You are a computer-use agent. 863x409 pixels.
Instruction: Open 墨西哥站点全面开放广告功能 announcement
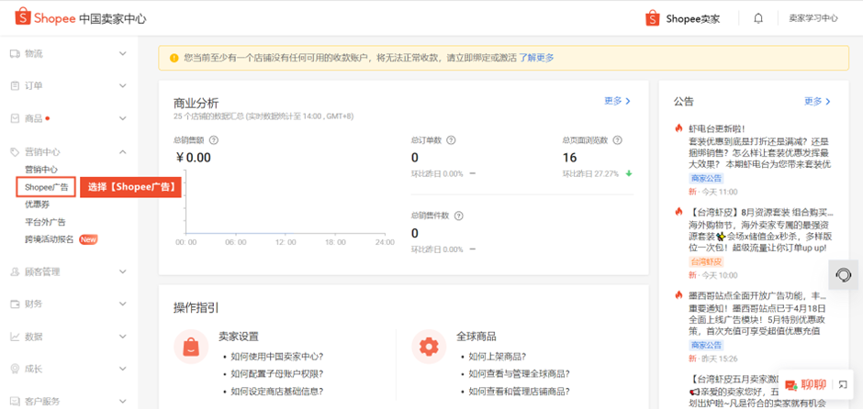pos(757,296)
